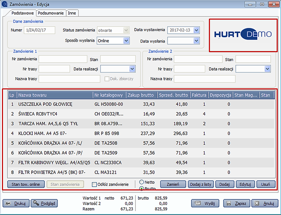Click catalog number CL MA3121
281x215 pixels.
pyautogui.click(x=106, y=172)
